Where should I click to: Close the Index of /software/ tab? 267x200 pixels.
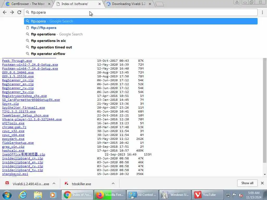pos(100,4)
